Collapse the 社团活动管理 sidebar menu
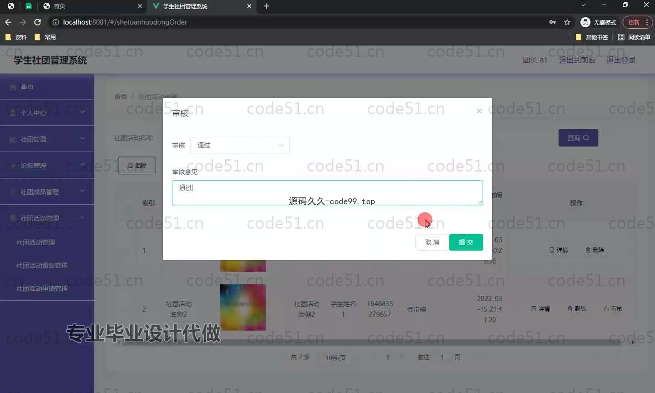The height and width of the screenshot is (393, 655). [x=47, y=218]
